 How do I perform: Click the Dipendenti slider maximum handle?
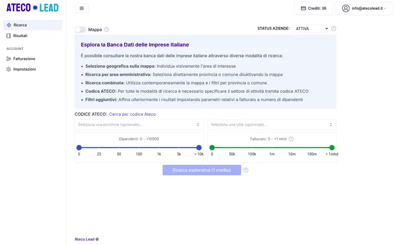pos(199,148)
